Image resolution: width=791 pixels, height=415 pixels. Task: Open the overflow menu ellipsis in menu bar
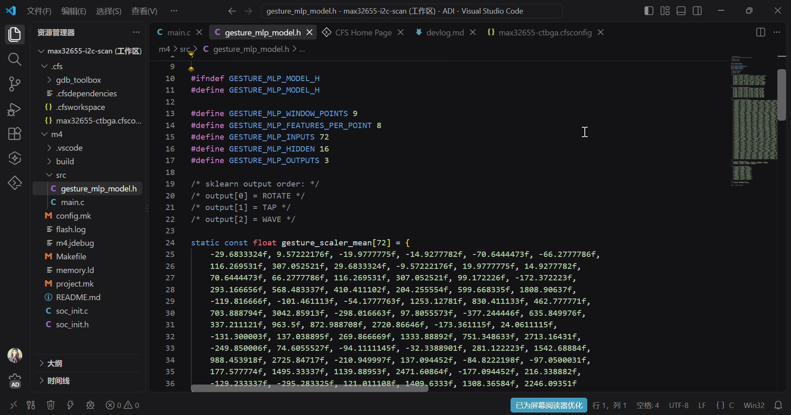(174, 11)
